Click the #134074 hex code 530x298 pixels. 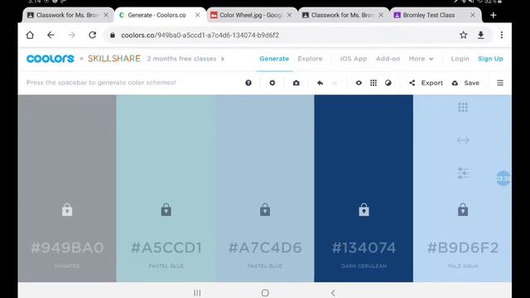tap(364, 248)
